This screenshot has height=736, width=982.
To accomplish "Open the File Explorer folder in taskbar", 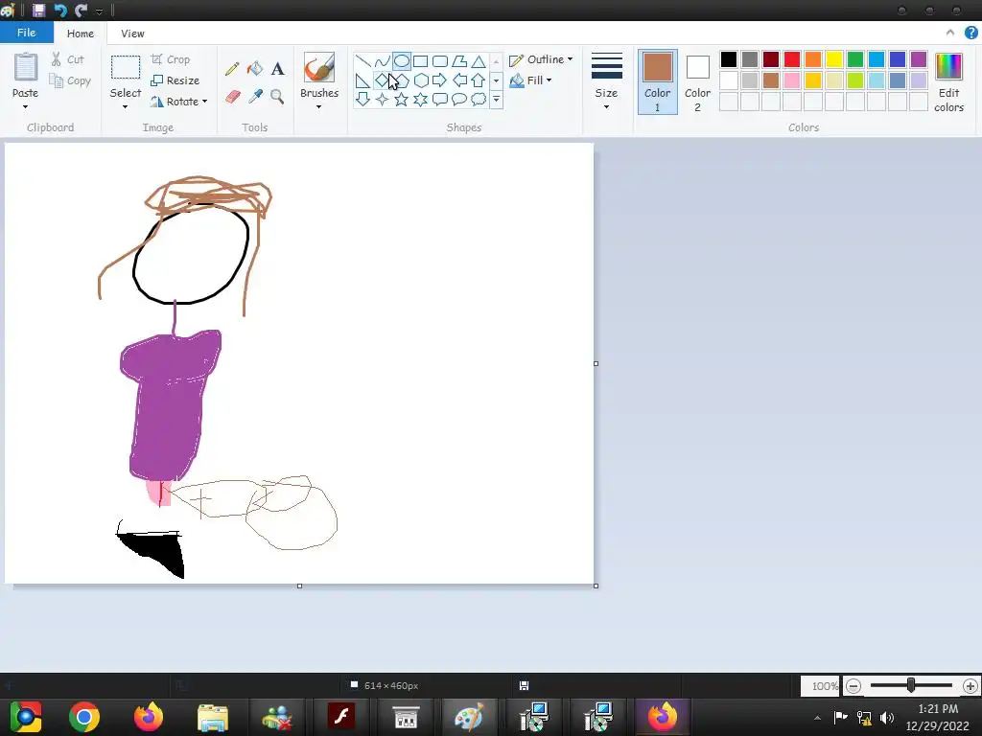I will pyautogui.click(x=213, y=717).
